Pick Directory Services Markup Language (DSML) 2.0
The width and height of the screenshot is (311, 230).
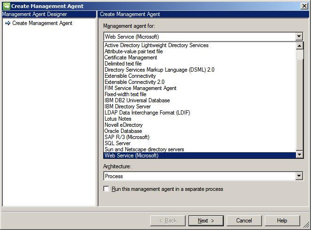point(200,70)
